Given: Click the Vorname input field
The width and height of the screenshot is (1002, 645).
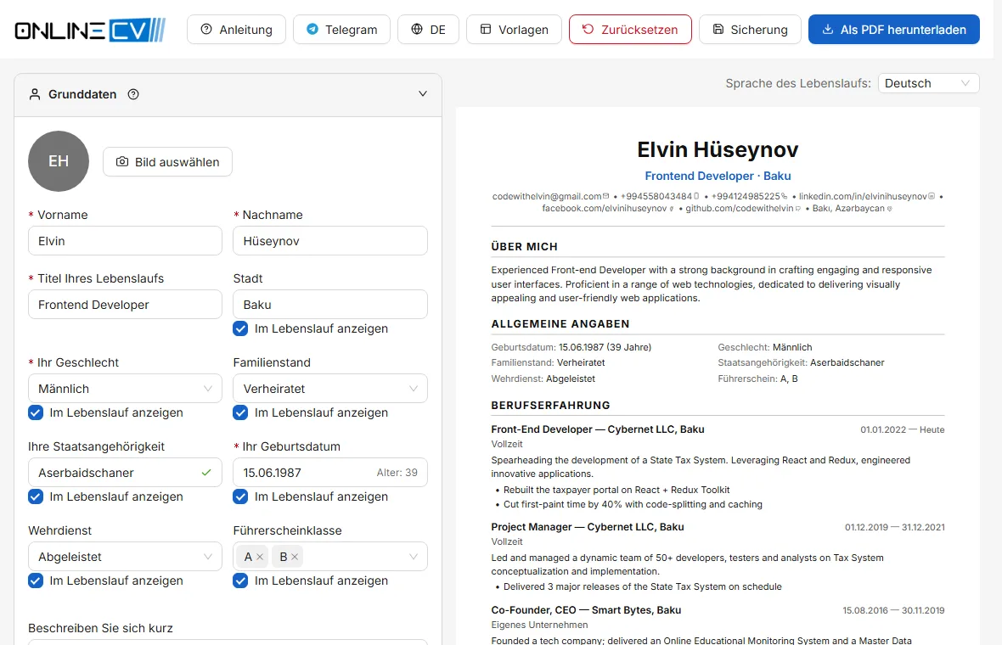Looking at the screenshot, I should pyautogui.click(x=126, y=241).
